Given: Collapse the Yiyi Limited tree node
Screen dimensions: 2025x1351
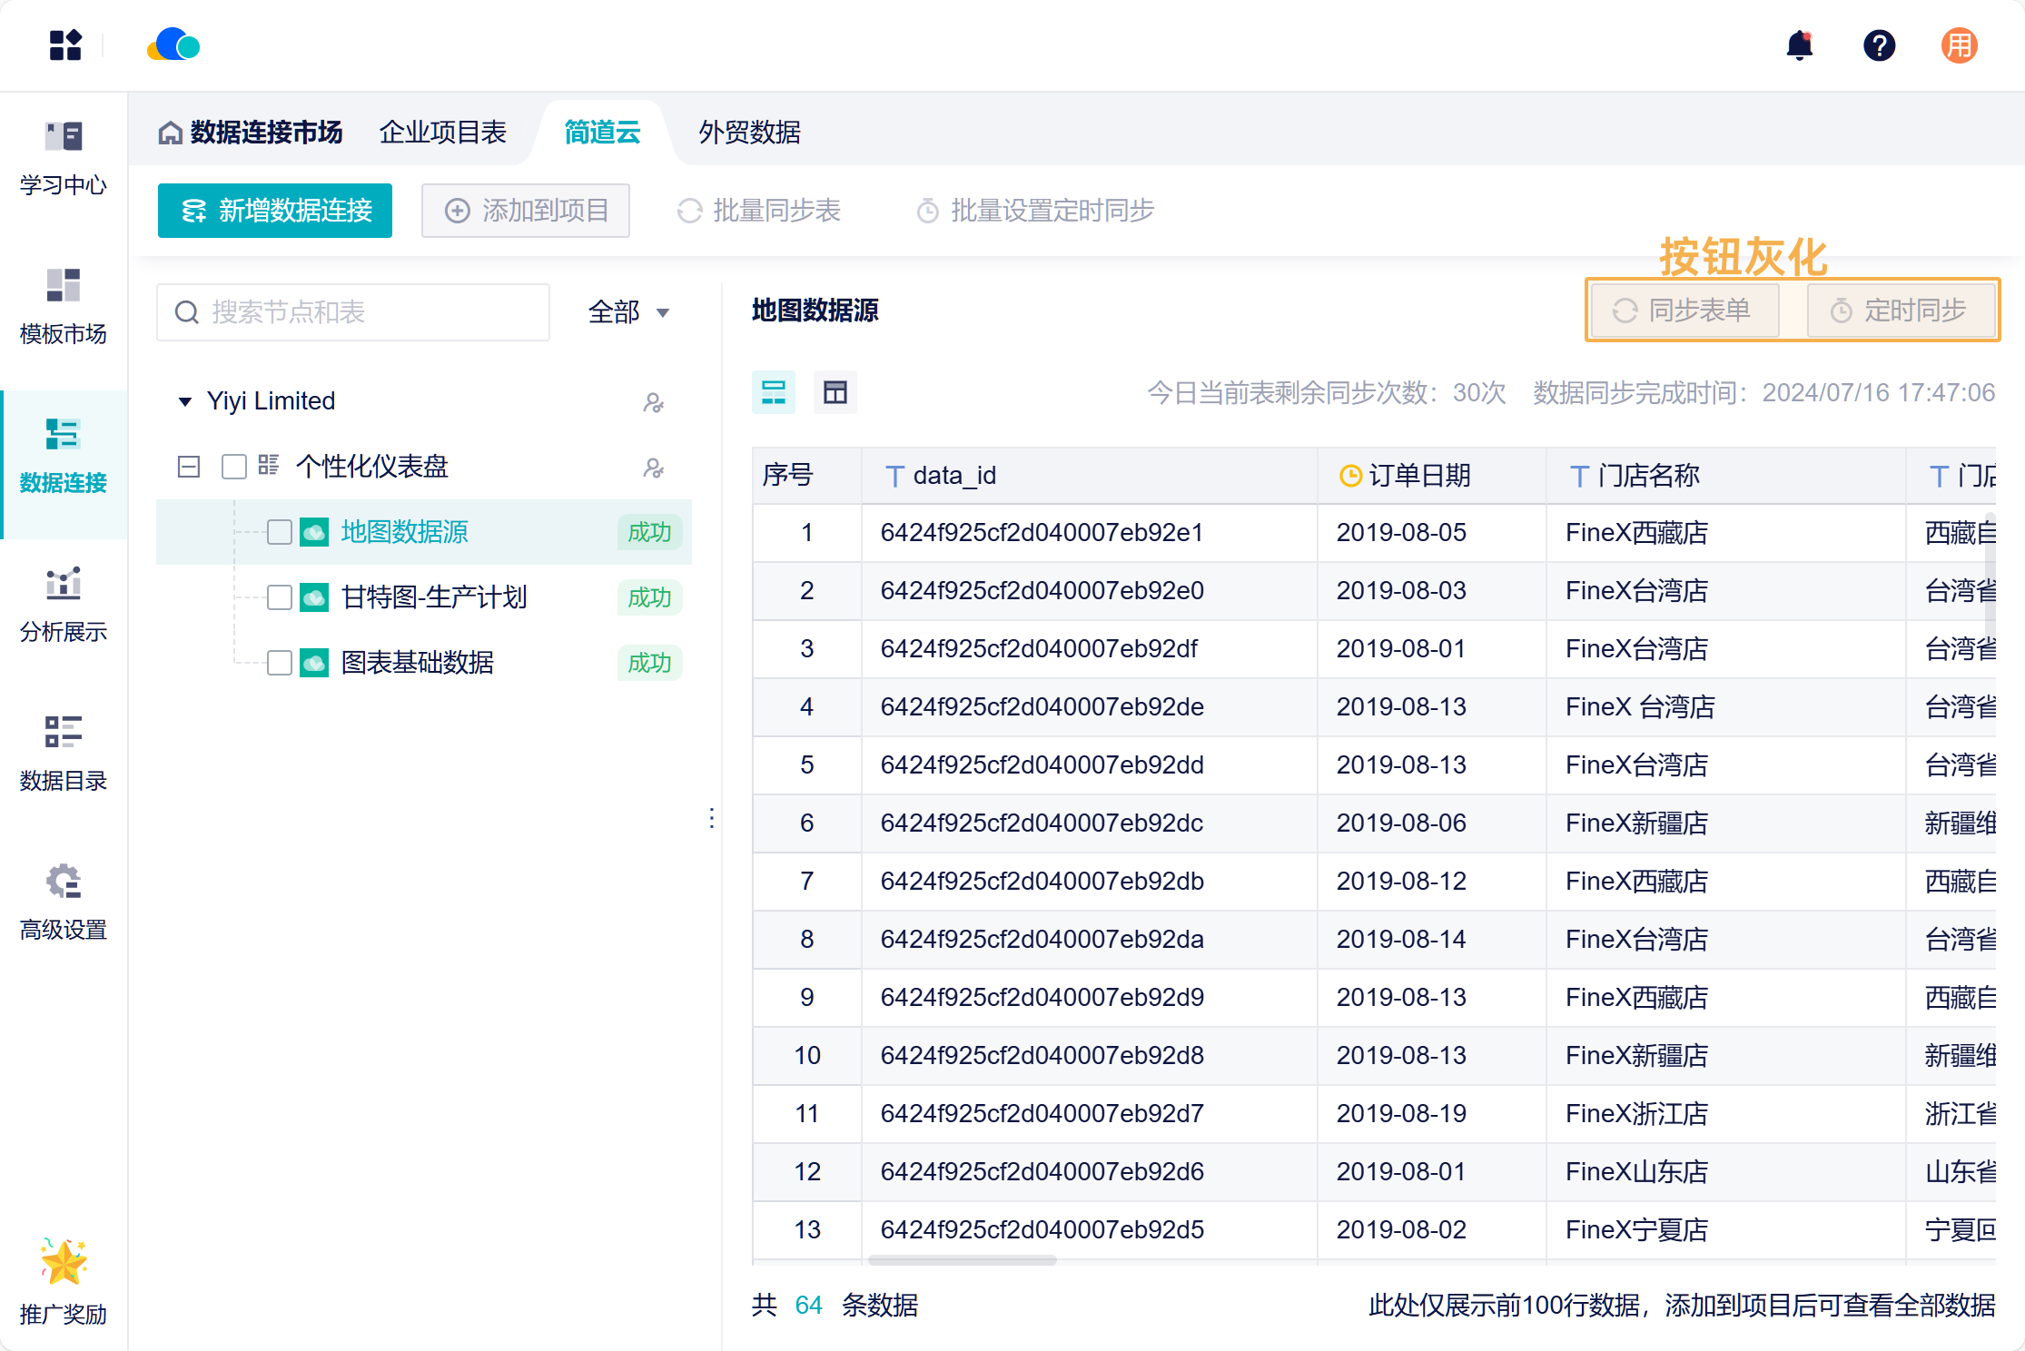Looking at the screenshot, I should pyautogui.click(x=185, y=401).
